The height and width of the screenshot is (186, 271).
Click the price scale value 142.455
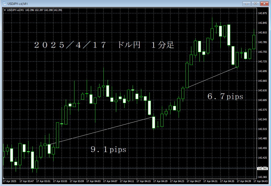262,148
